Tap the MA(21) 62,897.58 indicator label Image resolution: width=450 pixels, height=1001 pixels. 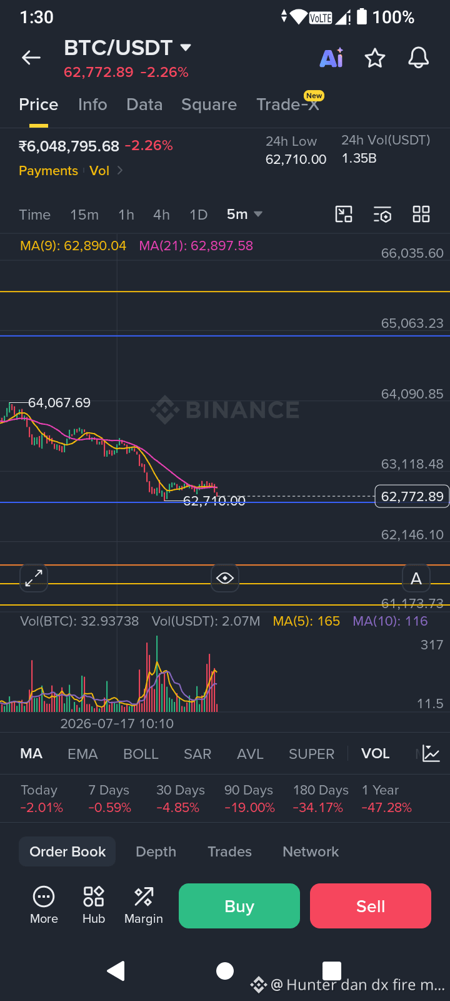point(196,246)
